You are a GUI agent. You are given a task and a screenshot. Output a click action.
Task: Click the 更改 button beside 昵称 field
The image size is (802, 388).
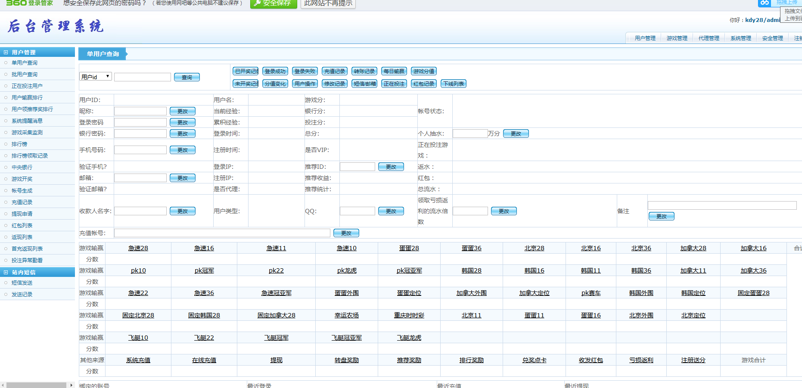182,111
